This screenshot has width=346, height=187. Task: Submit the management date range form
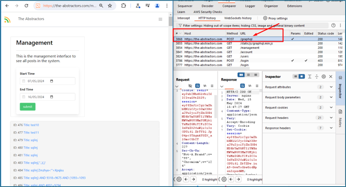point(27,107)
